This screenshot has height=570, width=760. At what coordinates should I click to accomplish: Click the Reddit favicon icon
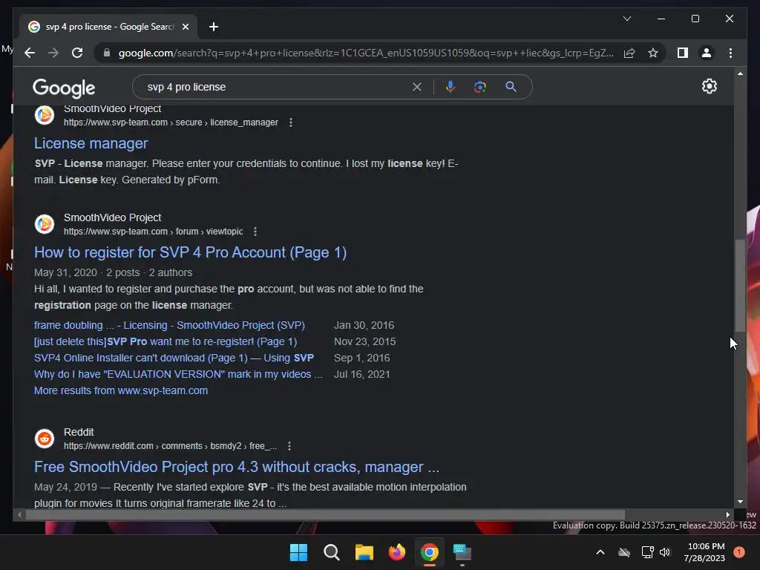[44, 439]
